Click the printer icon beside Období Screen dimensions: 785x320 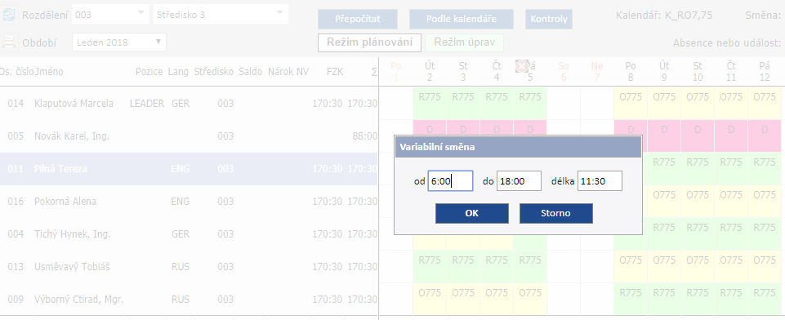pyautogui.click(x=8, y=42)
